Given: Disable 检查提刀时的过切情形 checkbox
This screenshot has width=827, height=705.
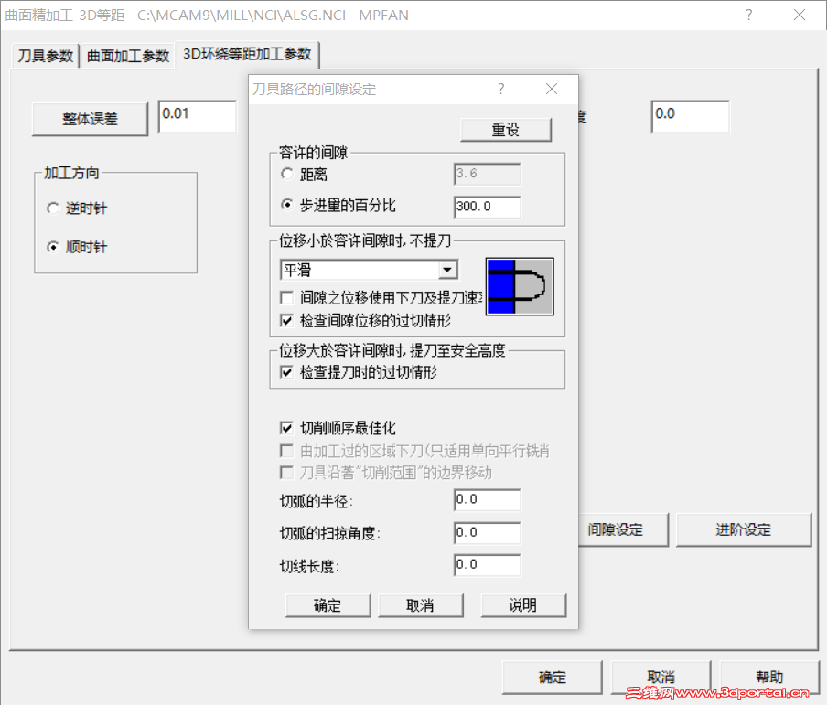Looking at the screenshot, I should (287, 369).
